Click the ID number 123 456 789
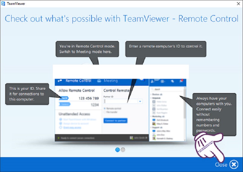Viewport: 243px width, 172px height. pyautogui.click(x=89, y=98)
